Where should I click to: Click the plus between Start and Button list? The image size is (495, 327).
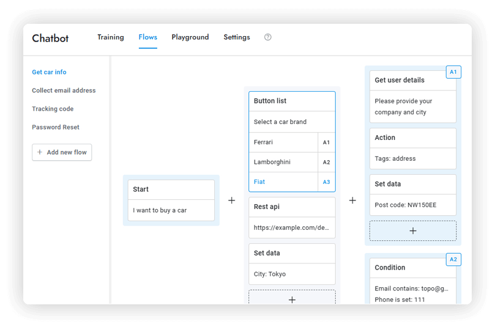point(231,200)
